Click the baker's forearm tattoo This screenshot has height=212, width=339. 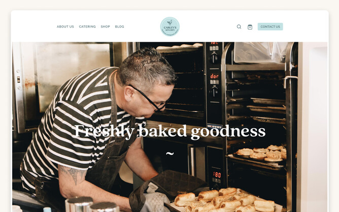tap(74, 172)
